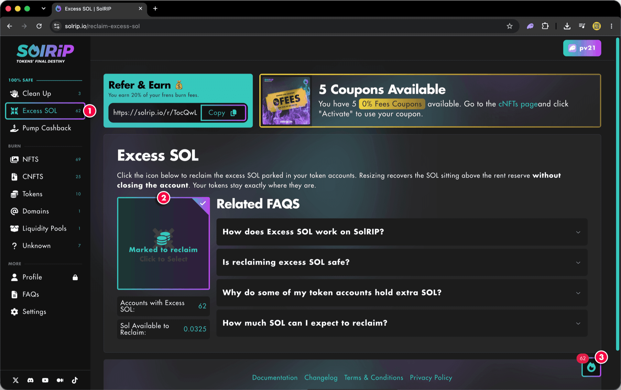Expand "Why do some of my token accounts hold extra SOL?"

pos(402,293)
